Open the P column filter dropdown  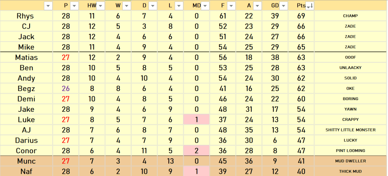pos(74,6)
